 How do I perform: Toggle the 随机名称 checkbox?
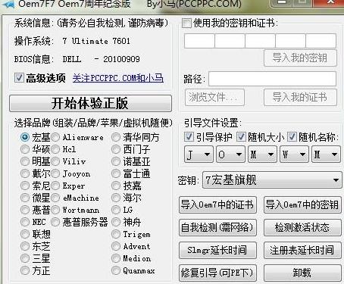(292, 137)
